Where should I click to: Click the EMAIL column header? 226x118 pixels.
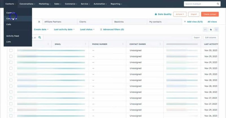pos(58,44)
